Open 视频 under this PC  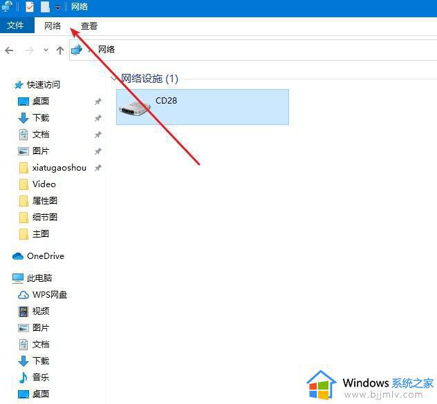coord(41,311)
